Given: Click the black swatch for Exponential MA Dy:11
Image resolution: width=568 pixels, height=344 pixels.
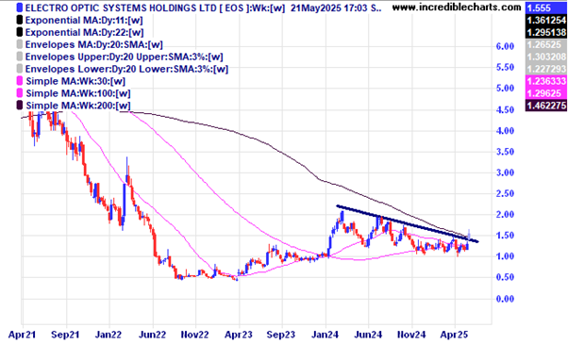Looking at the screenshot, I should pos(20,20).
